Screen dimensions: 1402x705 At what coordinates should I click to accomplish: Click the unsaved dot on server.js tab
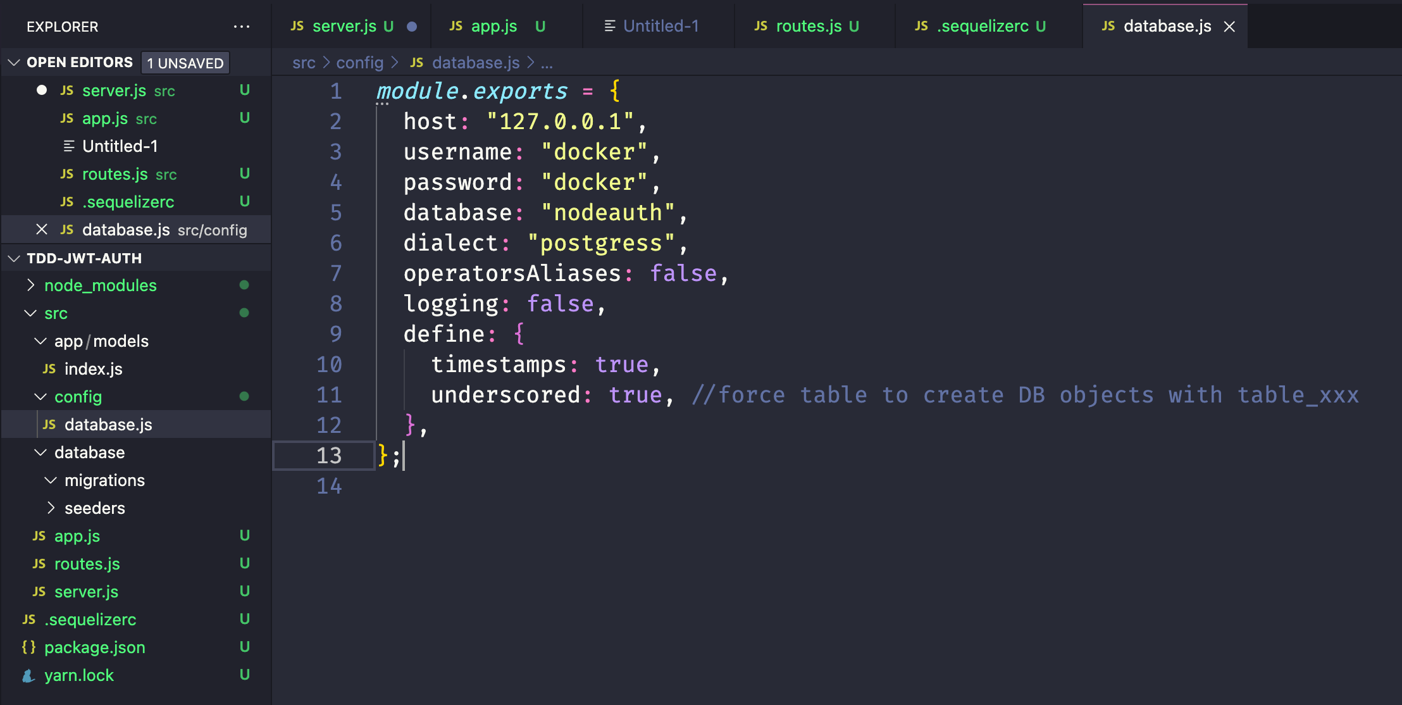click(412, 27)
